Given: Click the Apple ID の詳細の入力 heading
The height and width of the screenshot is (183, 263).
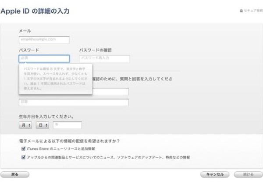Looking at the screenshot, I should click(35, 11).
